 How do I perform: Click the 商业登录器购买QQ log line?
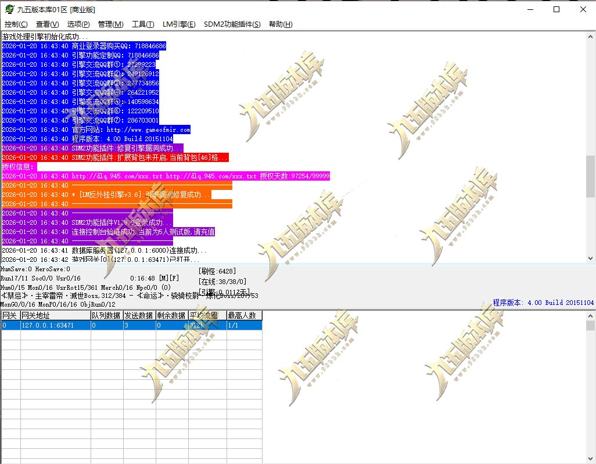84,46
